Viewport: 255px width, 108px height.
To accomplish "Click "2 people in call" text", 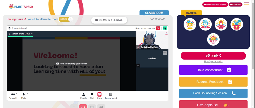I will (20, 28).
